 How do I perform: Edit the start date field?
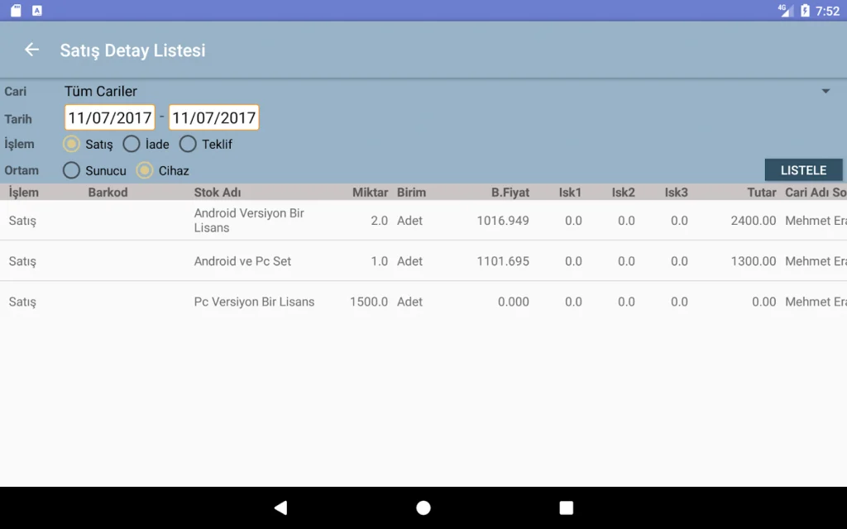(110, 117)
